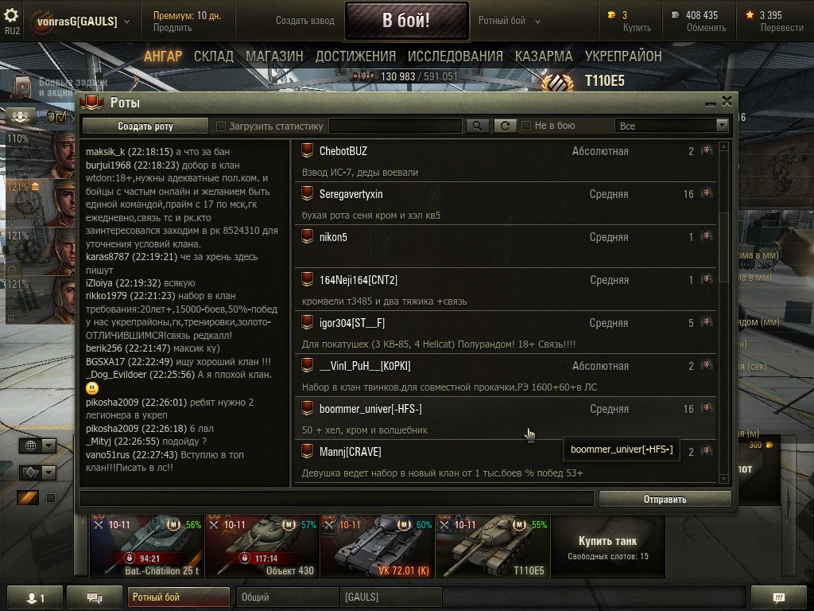
Task: Toggle the Не в бою checkbox
Action: [x=526, y=126]
